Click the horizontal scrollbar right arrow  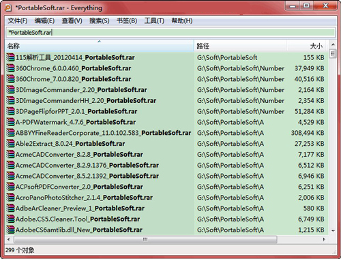[324, 239]
